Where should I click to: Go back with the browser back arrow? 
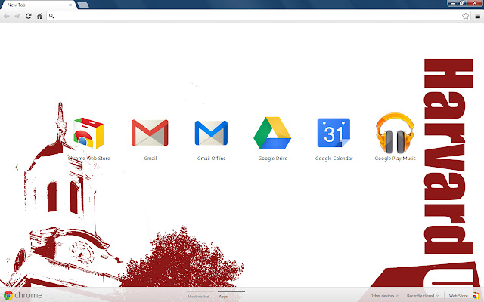pos(7,16)
